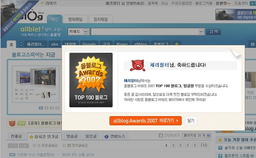Click star icon beside 오늘 가장 많이 추천
256x158 pixels.
220,140
